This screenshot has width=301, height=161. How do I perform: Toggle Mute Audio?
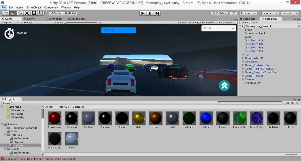(208, 22)
